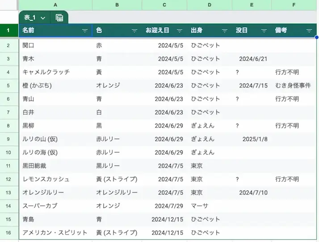Select the cell 黒柳

[x=55, y=126]
